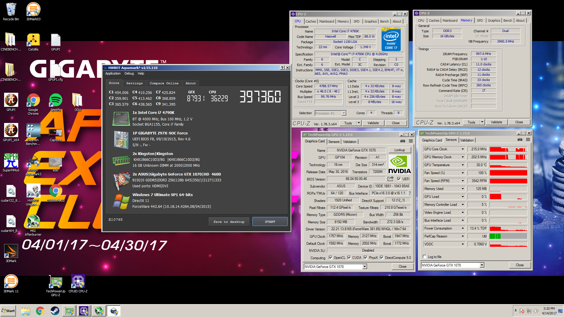The width and height of the screenshot is (564, 317).
Task: Launch the Heaven Benchmark desktop shortcut
Action: pos(33,134)
